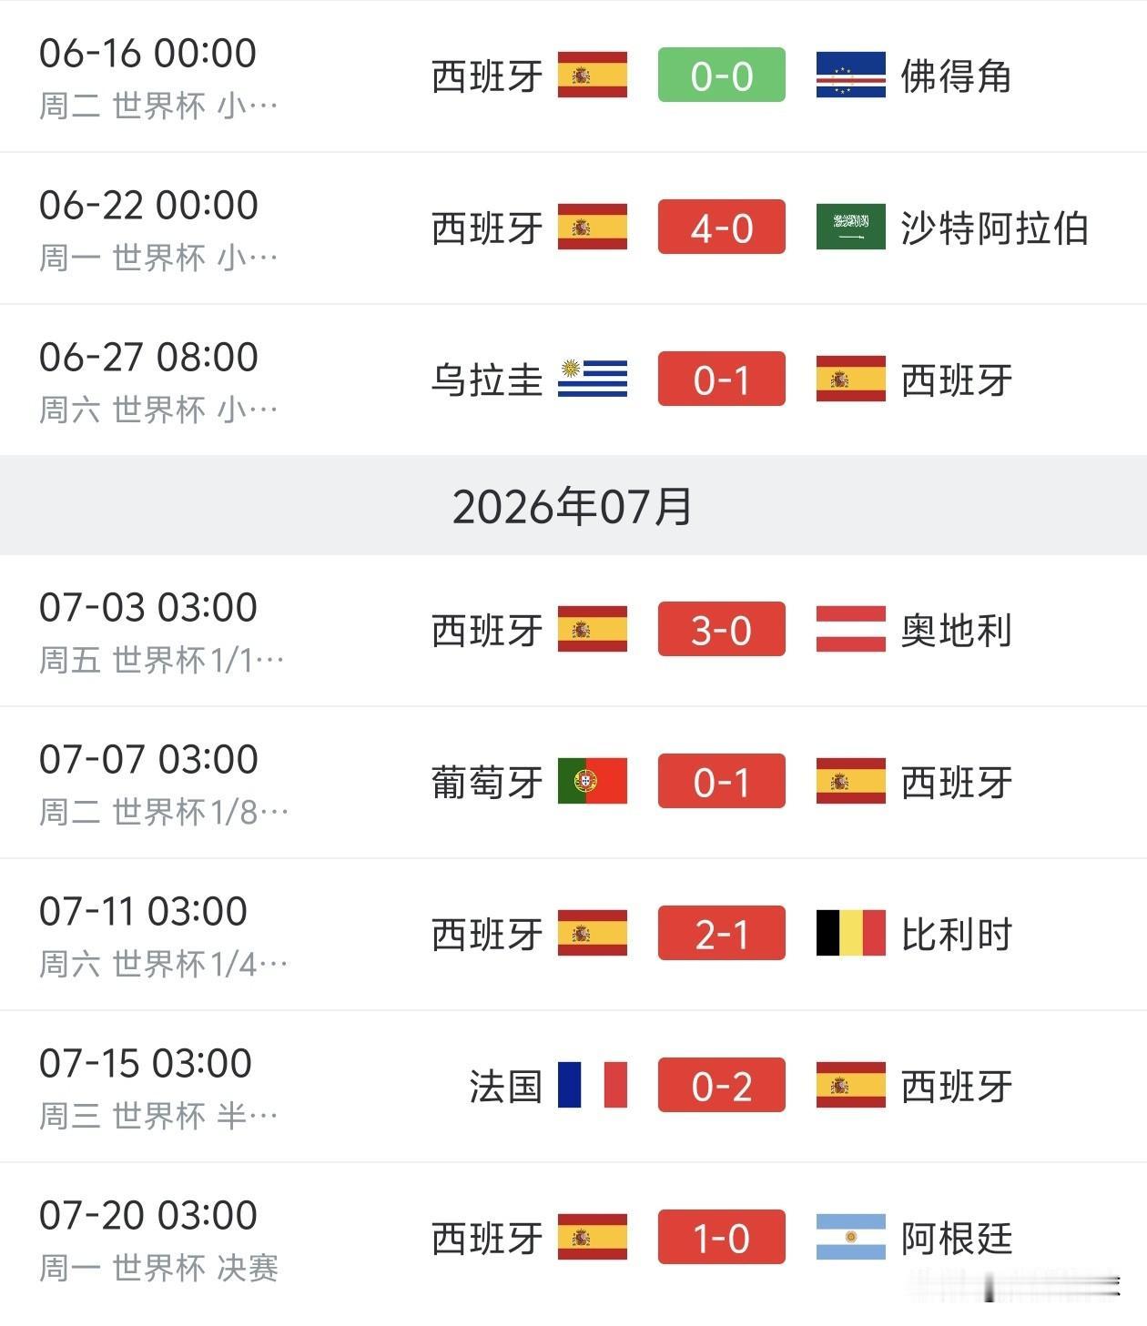1147x1326 pixels.
Task: Click the Austria flag icon
Action: coord(850,630)
